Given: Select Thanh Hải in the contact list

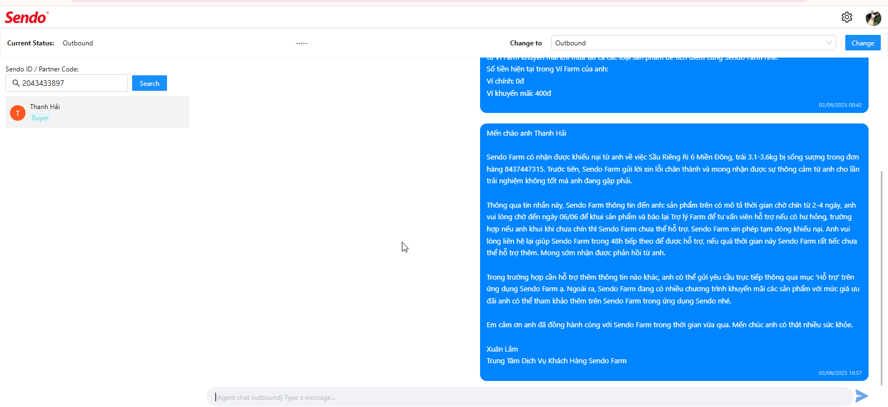Looking at the screenshot, I should click(97, 112).
